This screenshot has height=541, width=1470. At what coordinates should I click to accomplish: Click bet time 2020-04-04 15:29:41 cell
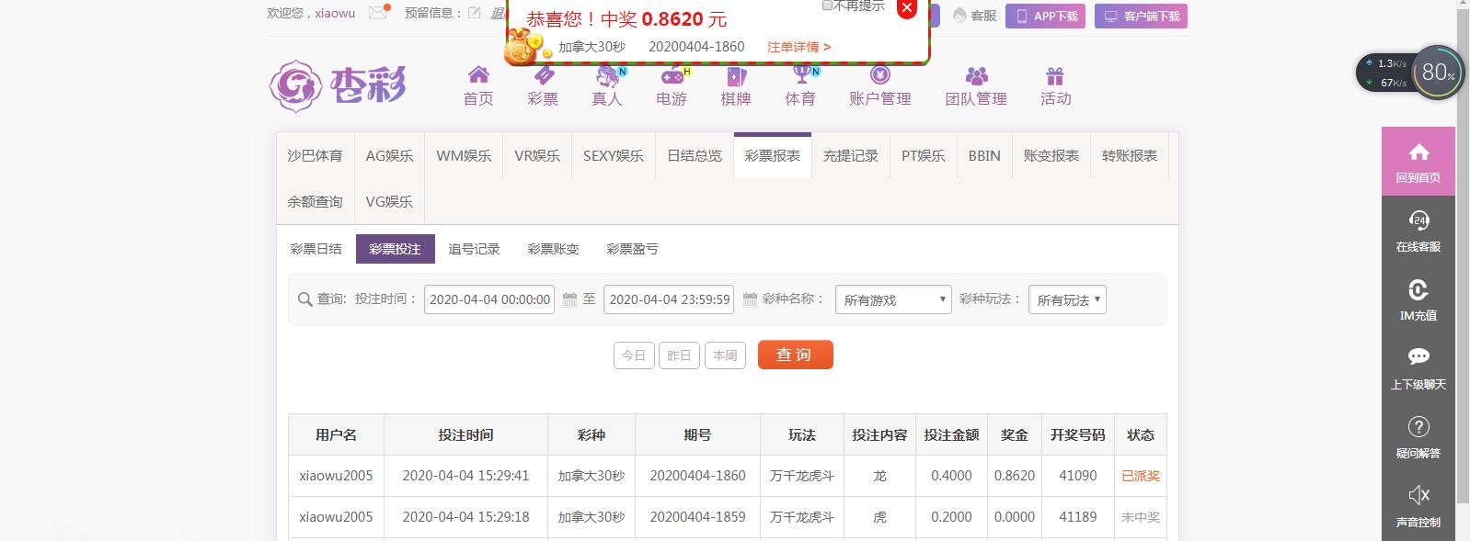[465, 476]
